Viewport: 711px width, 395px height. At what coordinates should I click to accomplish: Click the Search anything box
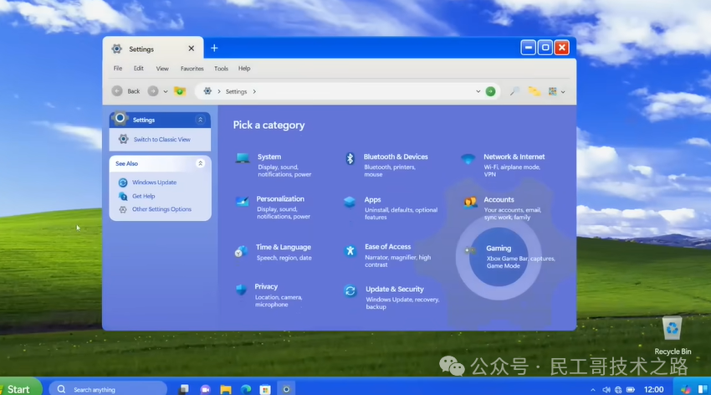click(108, 389)
